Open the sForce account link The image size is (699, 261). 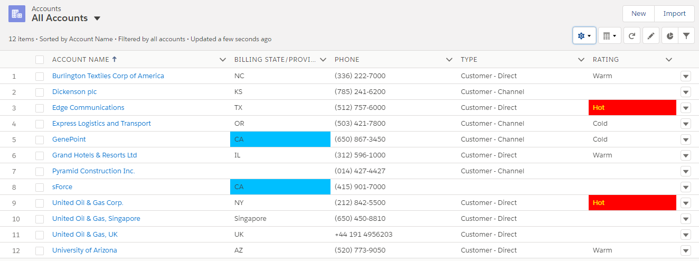coord(62,187)
